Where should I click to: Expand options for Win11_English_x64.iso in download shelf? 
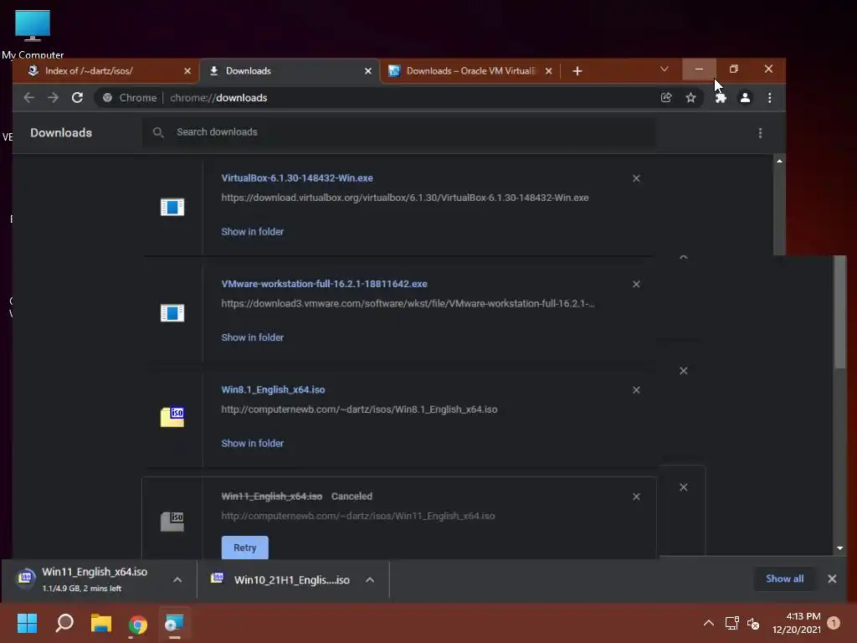pos(177,579)
